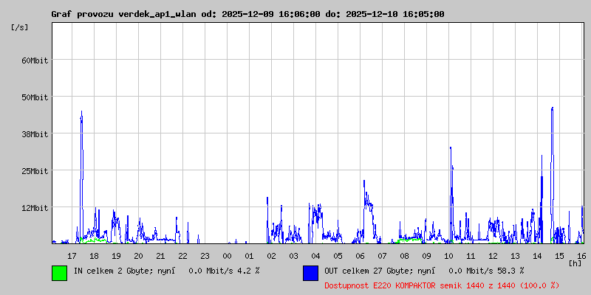
Task: Click the blue spike just after 10h
Action: click(x=451, y=195)
